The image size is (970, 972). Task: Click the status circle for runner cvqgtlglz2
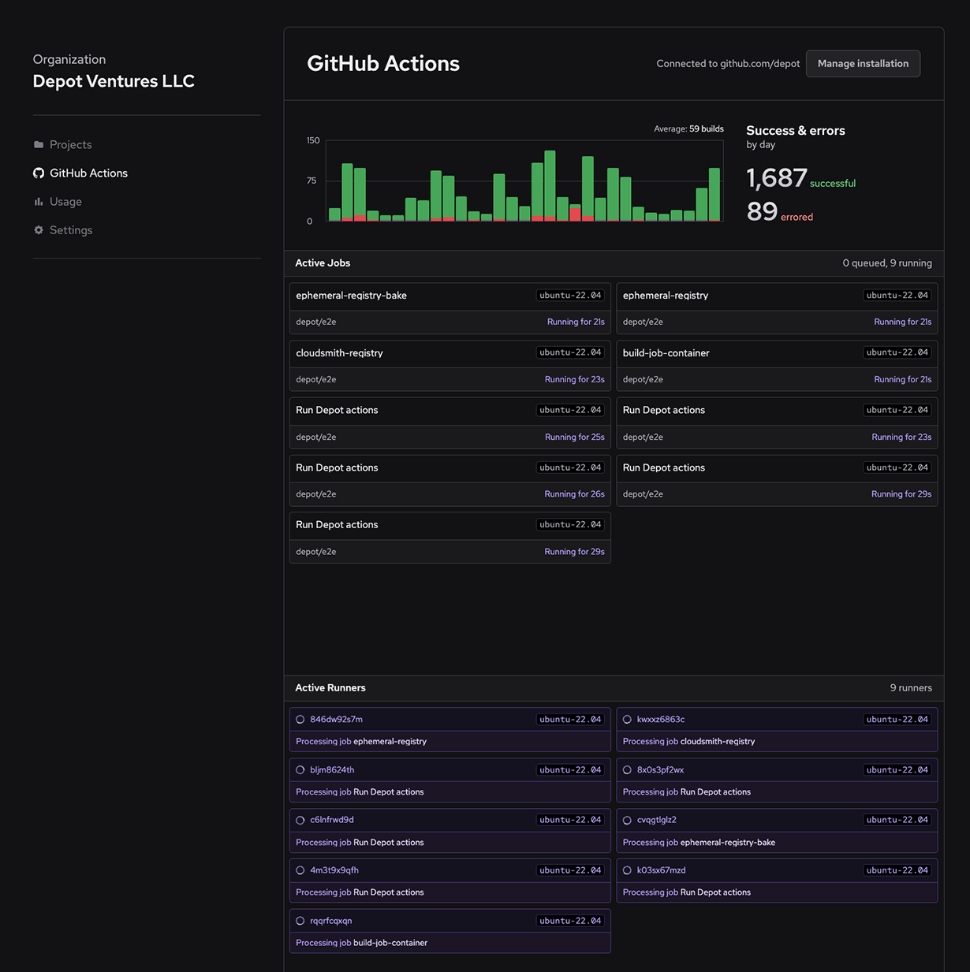coord(627,820)
